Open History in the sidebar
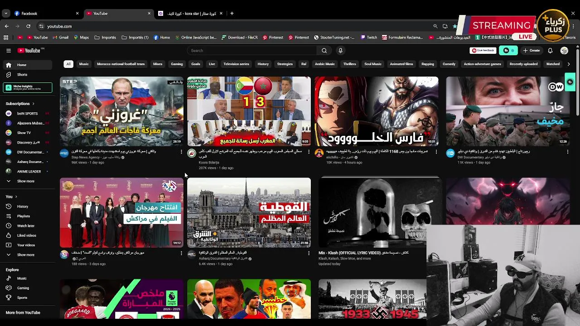This screenshot has width=580, height=326. pos(27,206)
